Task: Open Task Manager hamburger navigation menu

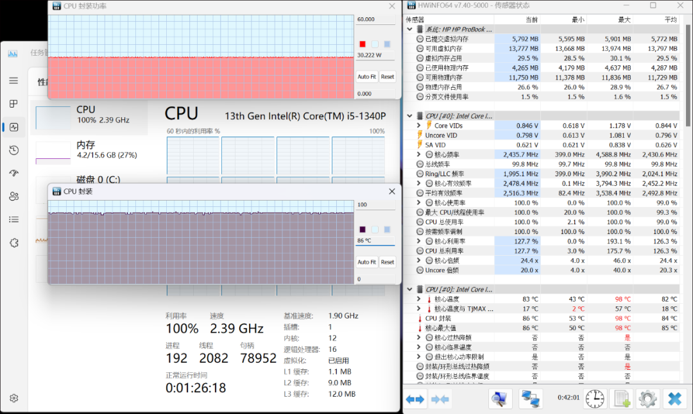Action: [x=13, y=80]
